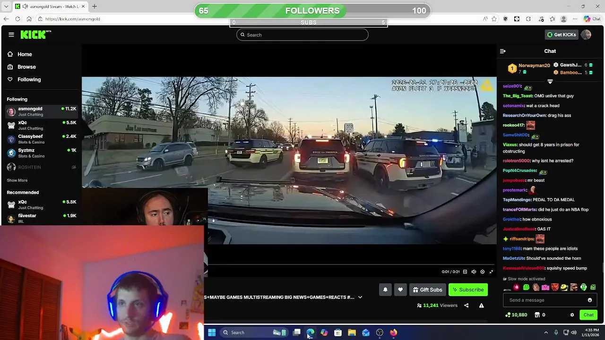Screen dimensions: 605x340
Task: Open Edge Copilot Chat button
Action: [592, 19]
